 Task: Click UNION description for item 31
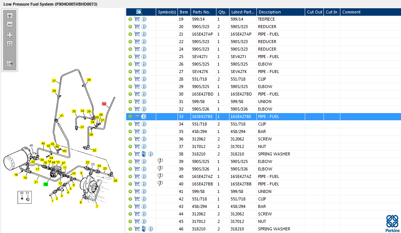[x=265, y=102]
